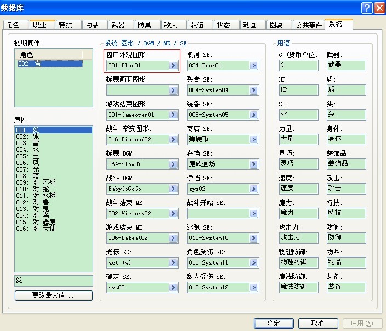The height and width of the screenshot is (331, 386).
Task: Switch to the 公共事件 tab
Action: coord(309,25)
